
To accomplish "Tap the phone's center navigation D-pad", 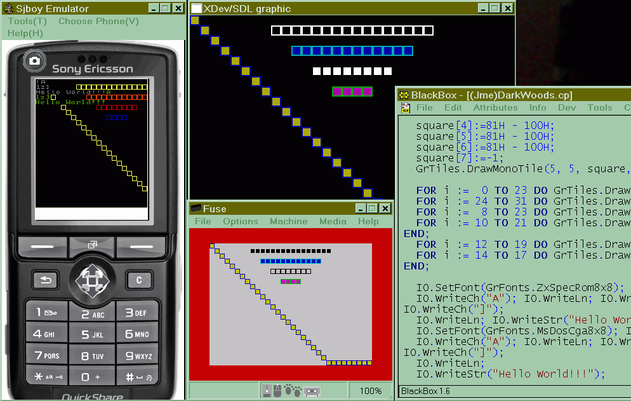I will [x=92, y=281].
